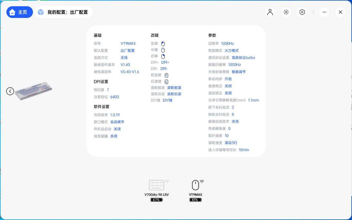Click the blue DPI- mapping value
Screen dimensions: 352x220
pyautogui.click(x=164, y=69)
